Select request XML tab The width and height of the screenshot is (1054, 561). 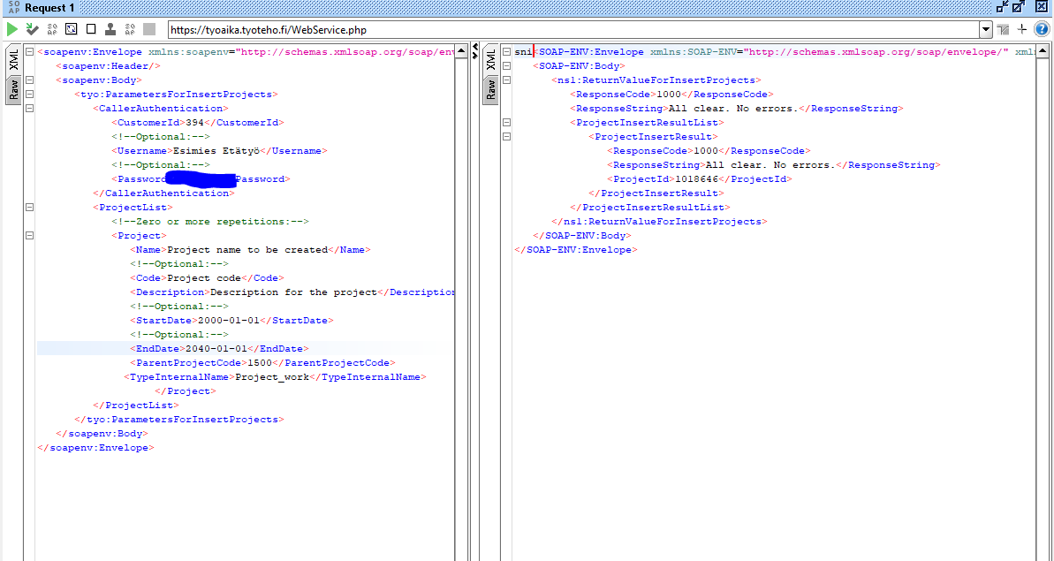coord(13,60)
